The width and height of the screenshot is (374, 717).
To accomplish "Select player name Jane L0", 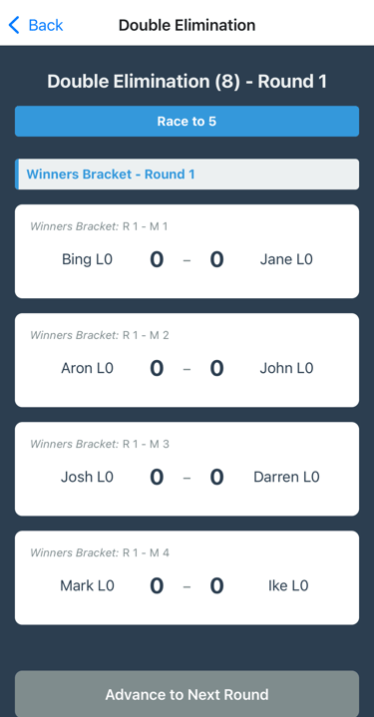I will [286, 259].
